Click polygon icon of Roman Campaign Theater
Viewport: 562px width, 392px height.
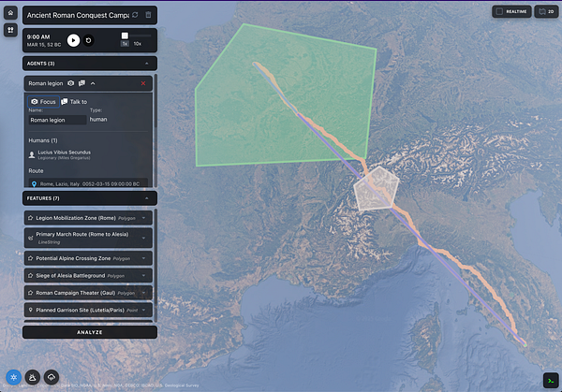coord(31,293)
